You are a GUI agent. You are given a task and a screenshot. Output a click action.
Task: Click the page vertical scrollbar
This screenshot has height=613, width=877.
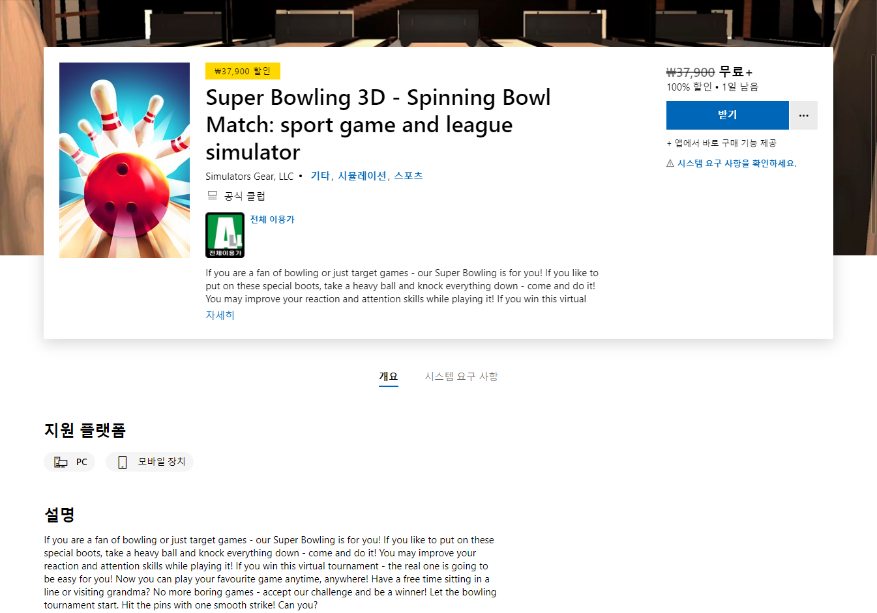pos(874,143)
